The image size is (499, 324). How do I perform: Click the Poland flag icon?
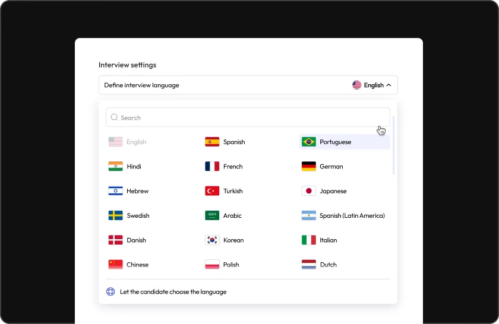212,265
